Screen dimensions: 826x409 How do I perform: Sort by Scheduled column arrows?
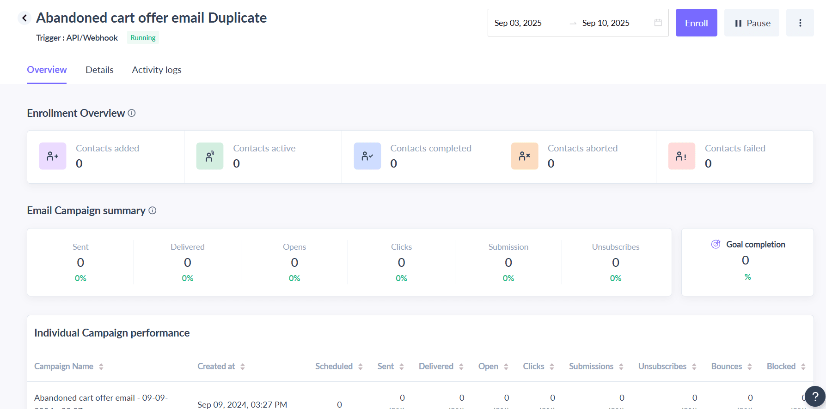point(361,367)
